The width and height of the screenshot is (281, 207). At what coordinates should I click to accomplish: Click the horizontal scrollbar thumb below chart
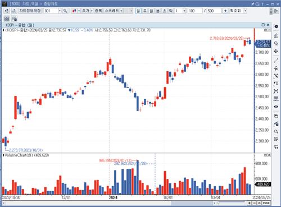tap(193, 203)
